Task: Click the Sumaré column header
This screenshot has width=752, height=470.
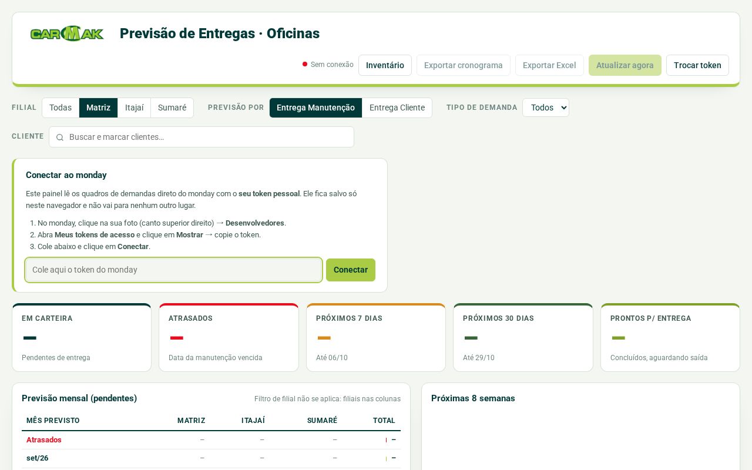Action: coord(322,421)
